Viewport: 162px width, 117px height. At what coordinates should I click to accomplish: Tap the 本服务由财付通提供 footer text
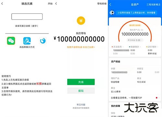tap(81, 108)
